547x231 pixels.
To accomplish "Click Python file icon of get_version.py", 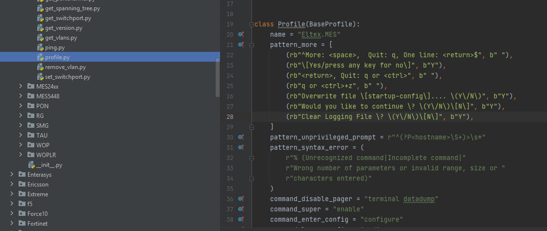I will pos(40,28).
